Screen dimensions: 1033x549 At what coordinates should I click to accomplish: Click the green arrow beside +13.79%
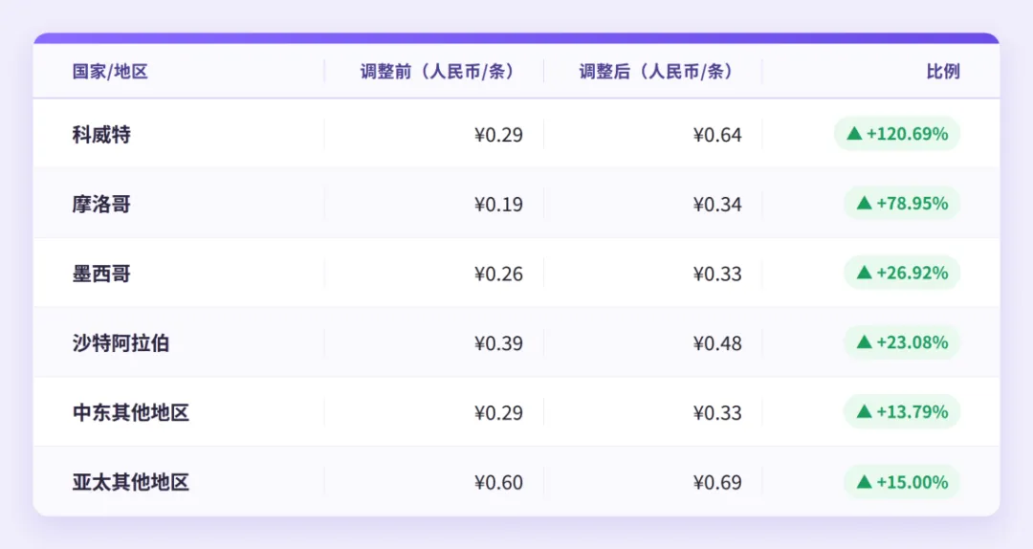pyautogui.click(x=865, y=412)
